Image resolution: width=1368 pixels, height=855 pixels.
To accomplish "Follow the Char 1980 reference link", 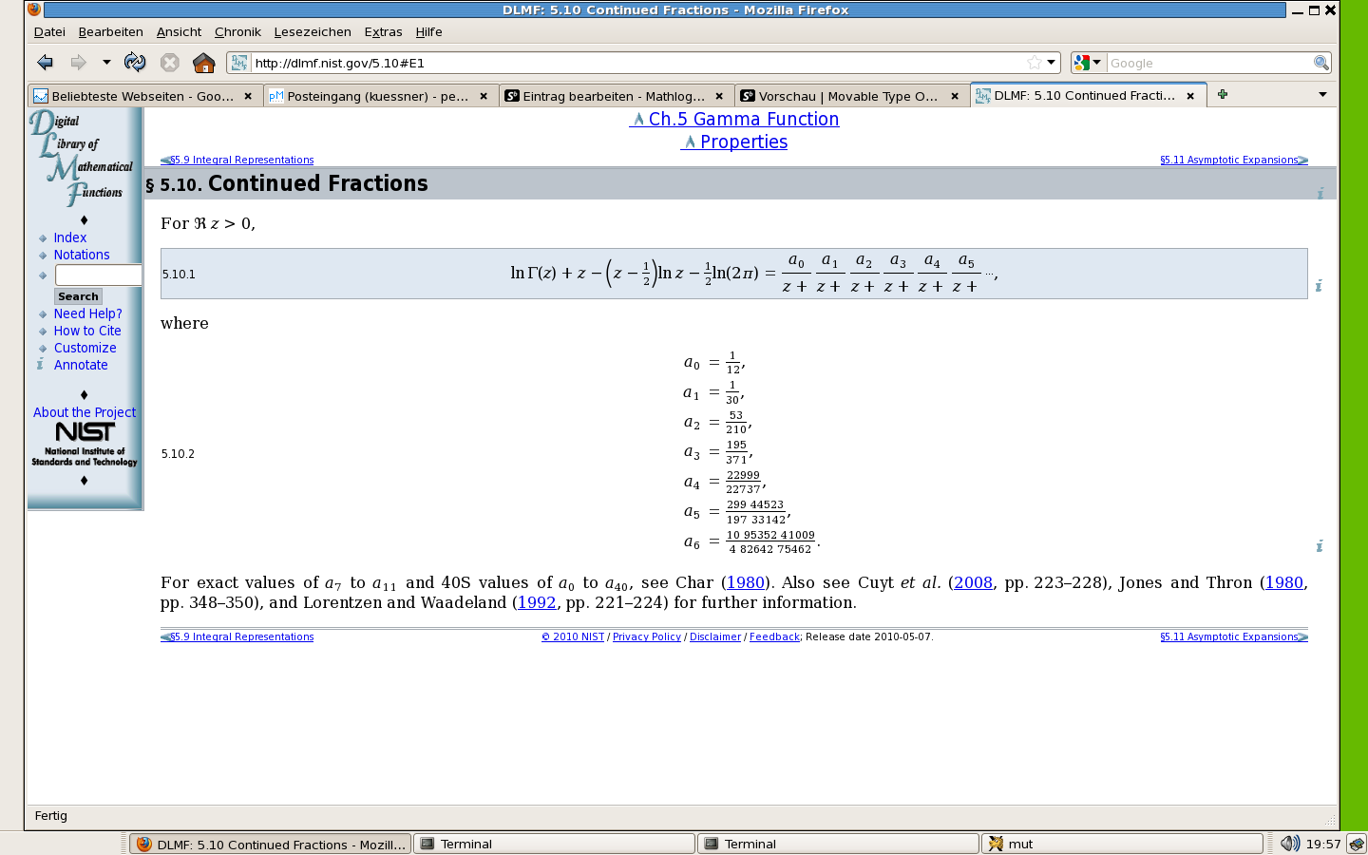I will (745, 582).
